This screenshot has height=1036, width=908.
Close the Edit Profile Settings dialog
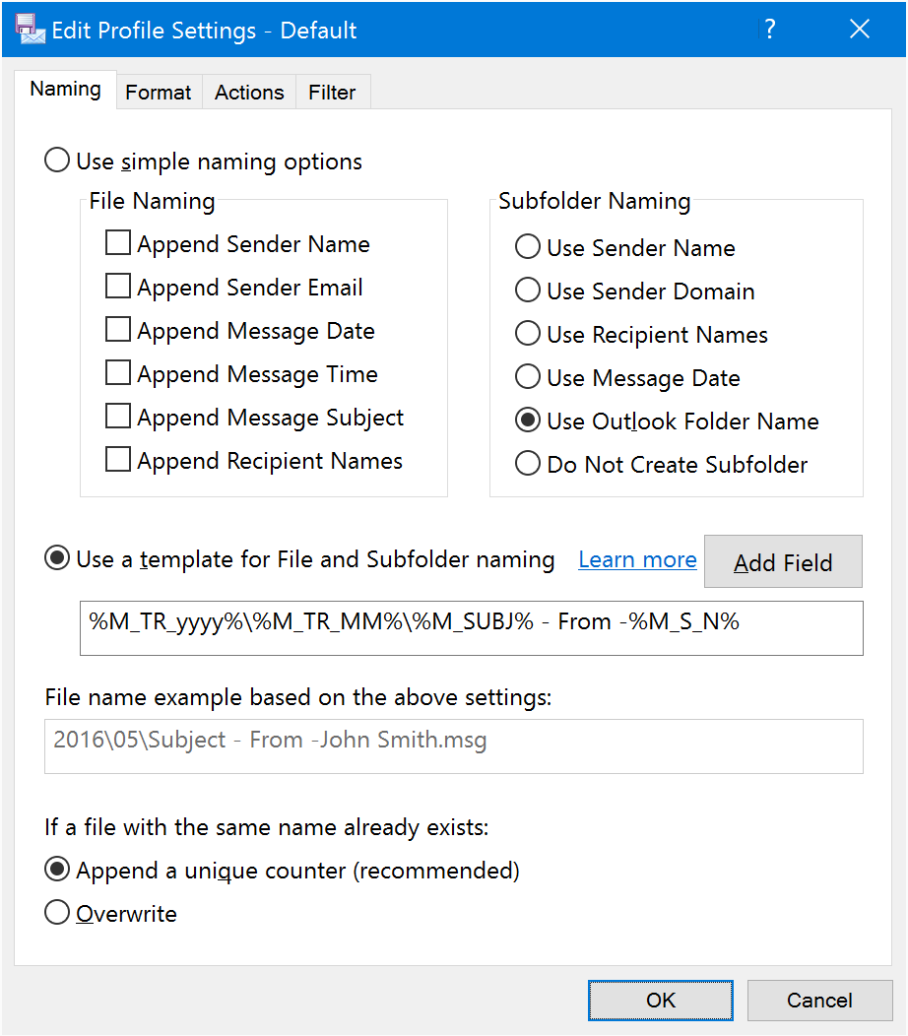pyautogui.click(x=859, y=30)
